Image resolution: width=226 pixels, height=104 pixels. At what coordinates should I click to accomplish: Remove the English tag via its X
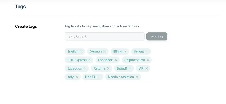81,51
